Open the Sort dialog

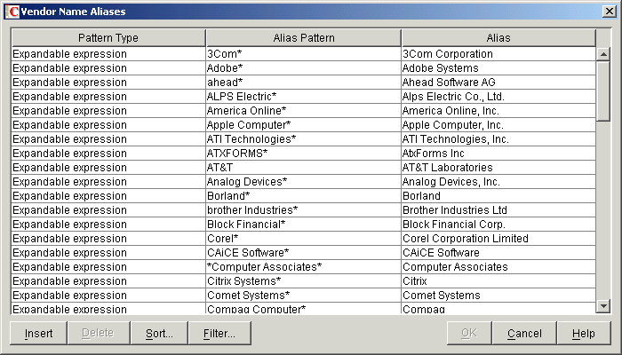153,334
